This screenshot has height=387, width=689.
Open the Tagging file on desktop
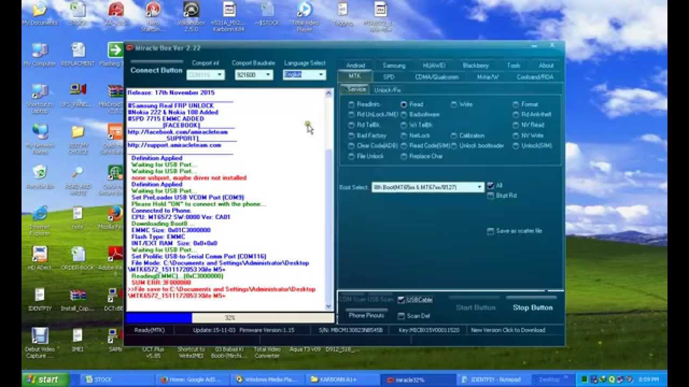point(342,14)
